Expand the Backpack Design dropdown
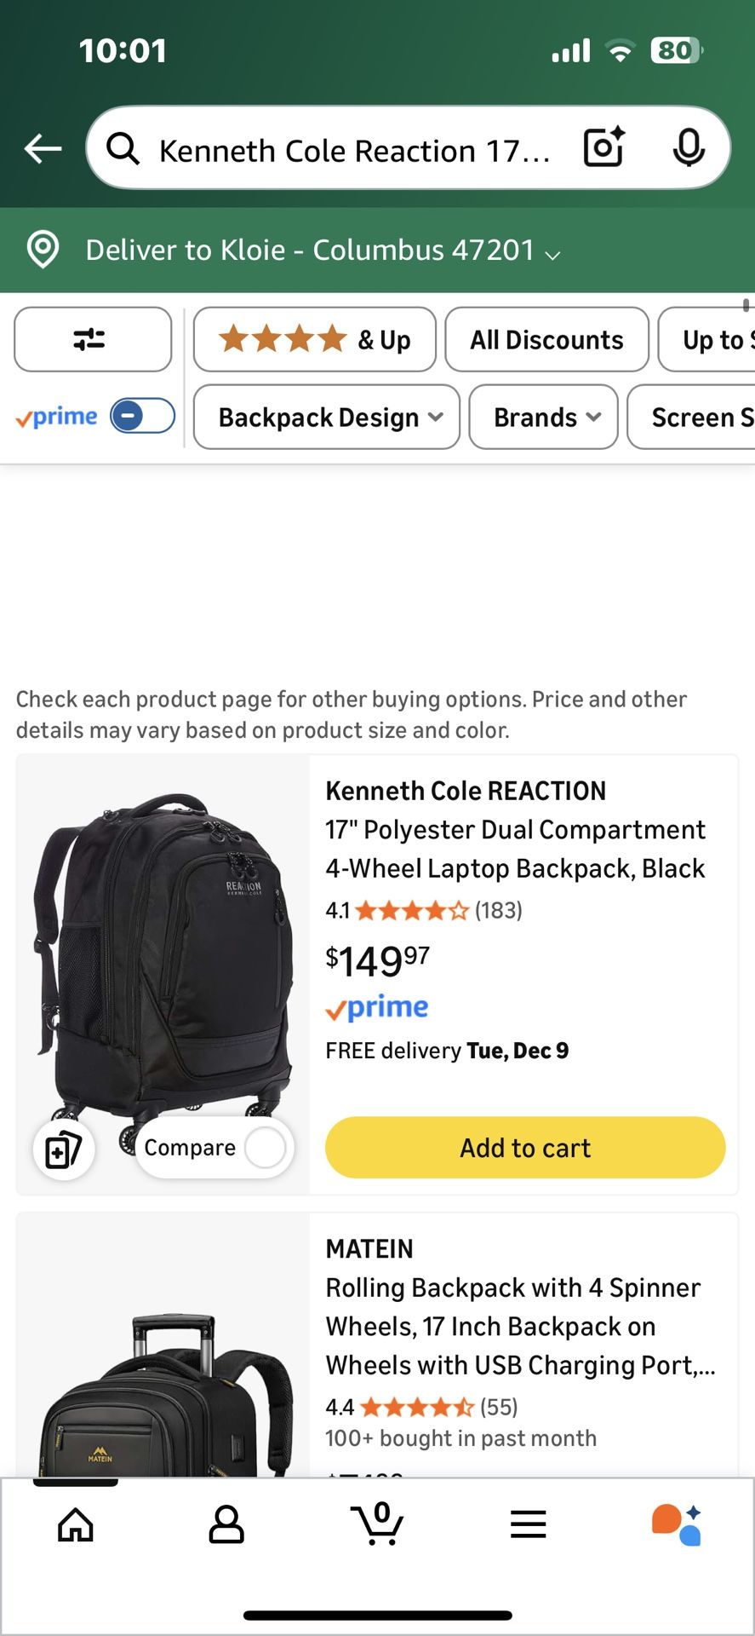The height and width of the screenshot is (1636, 755). pyautogui.click(x=325, y=418)
